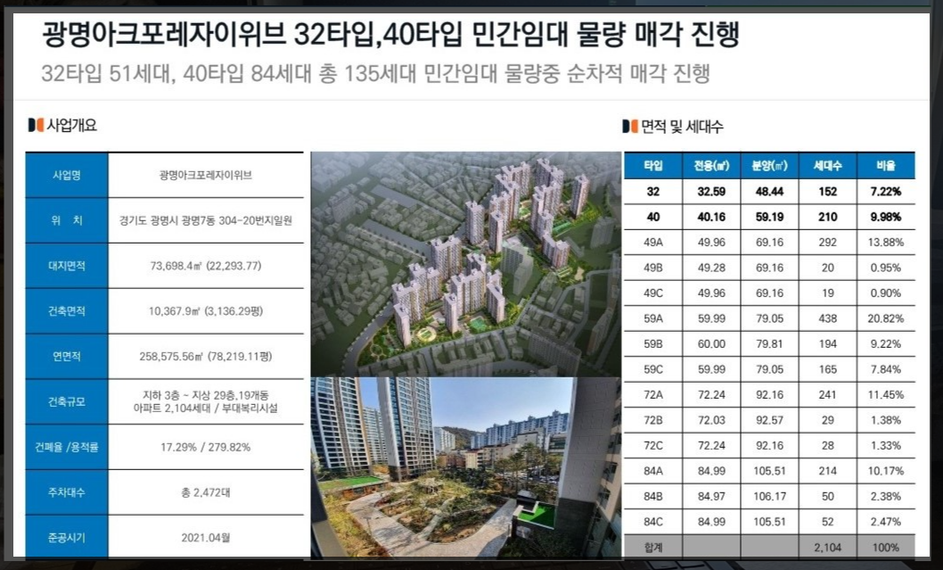
Task: Click the 9.98% ratio cell
Action: point(886,217)
